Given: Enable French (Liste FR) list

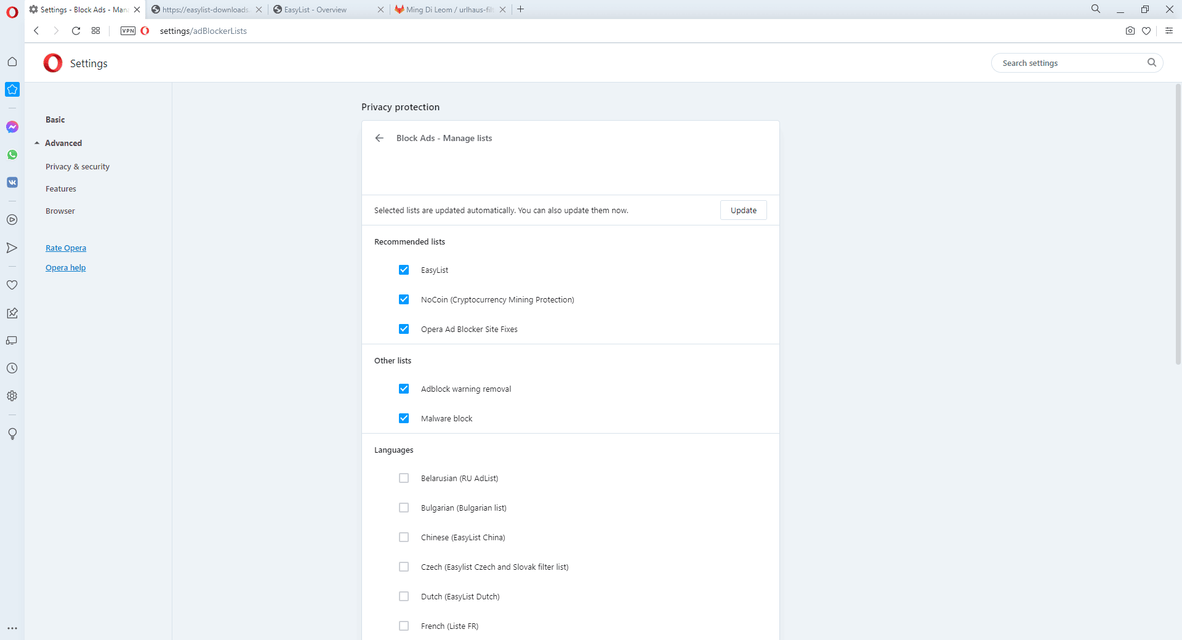Looking at the screenshot, I should pyautogui.click(x=404, y=626).
